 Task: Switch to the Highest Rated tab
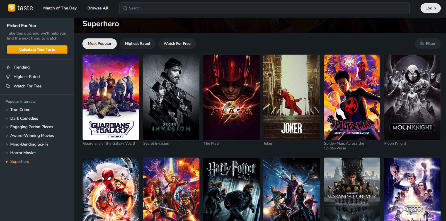[x=137, y=44]
